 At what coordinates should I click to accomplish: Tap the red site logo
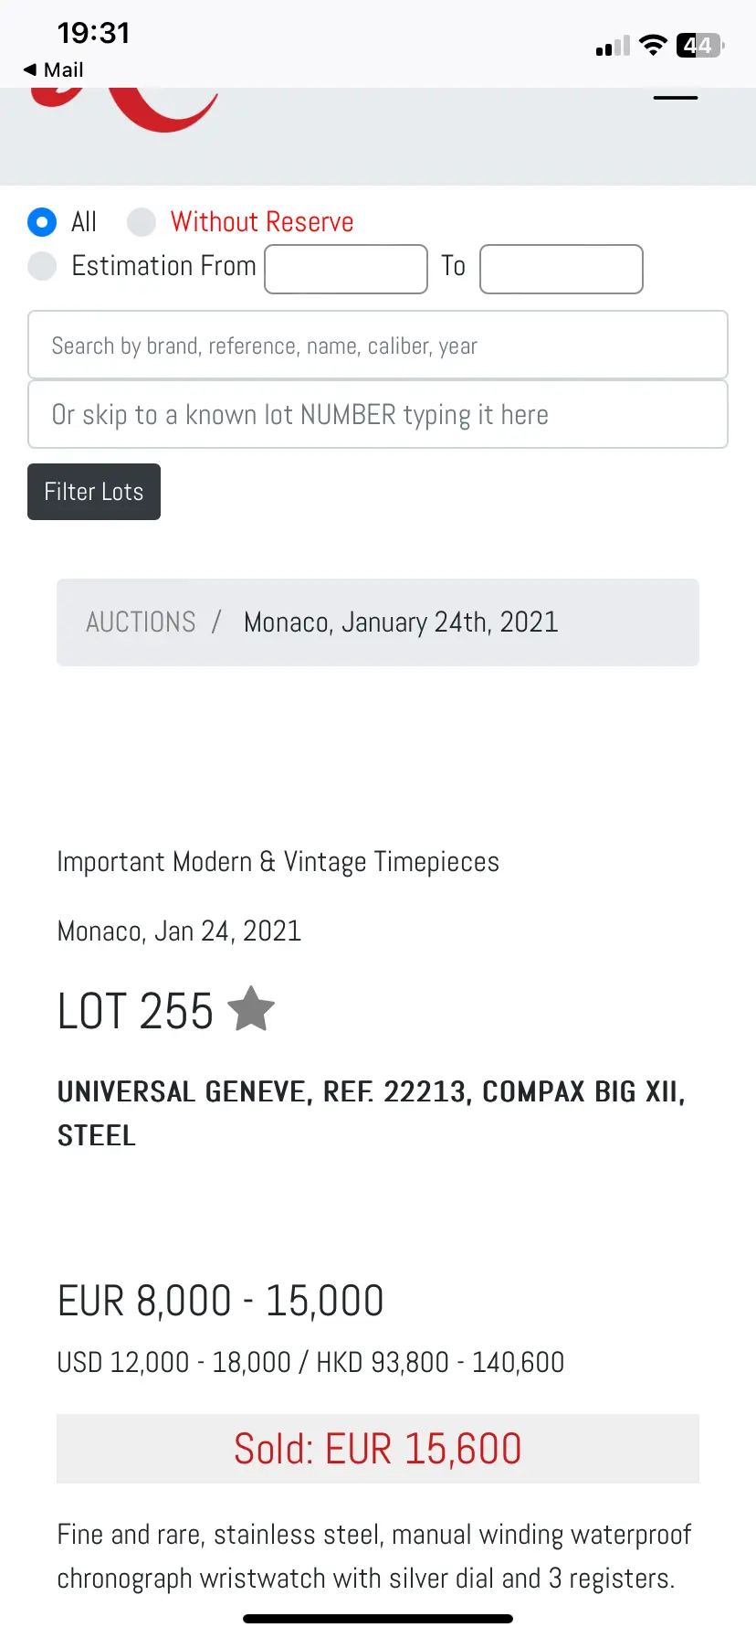pos(137,110)
